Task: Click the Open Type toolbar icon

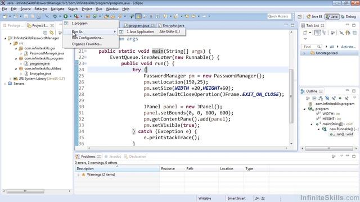Action: coord(106,16)
